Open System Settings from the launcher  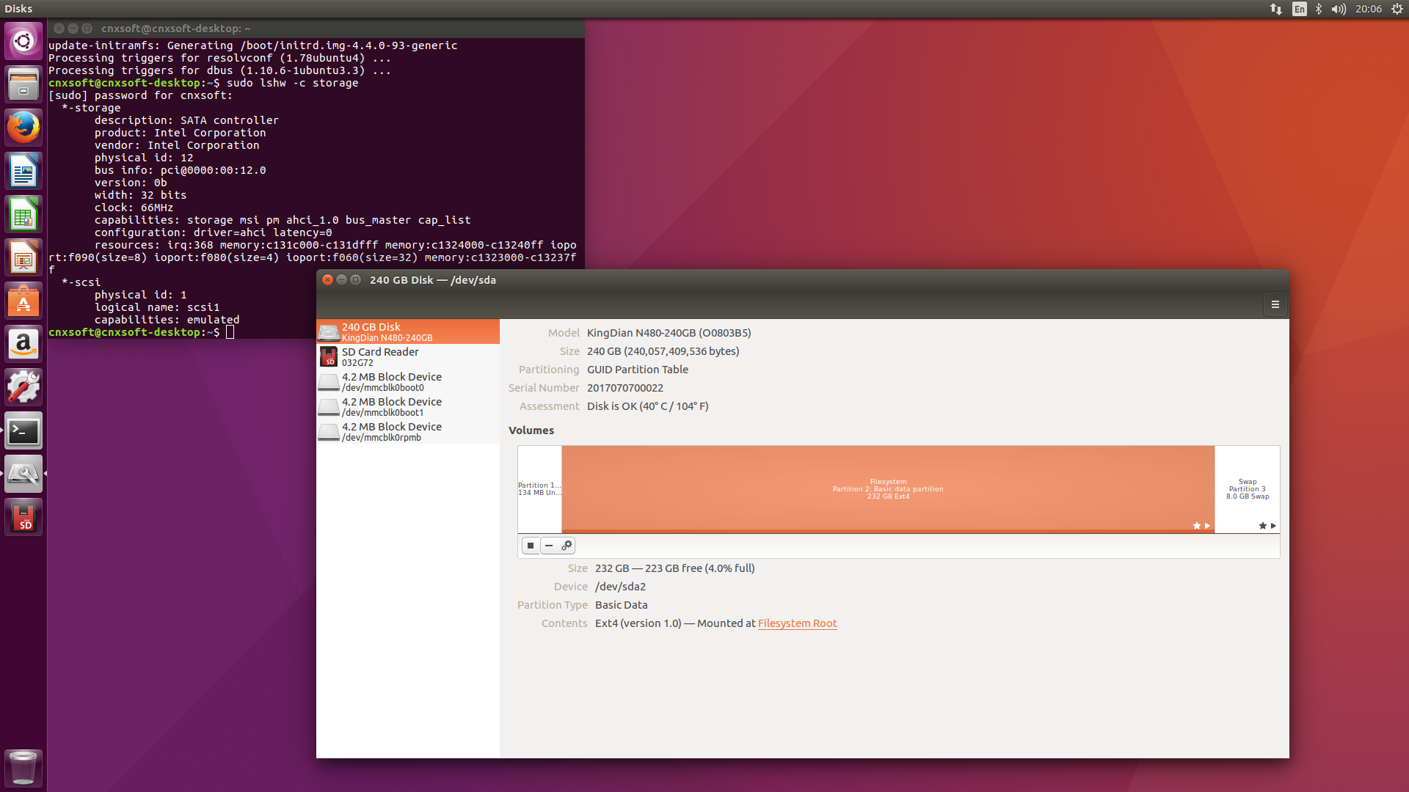(x=23, y=387)
